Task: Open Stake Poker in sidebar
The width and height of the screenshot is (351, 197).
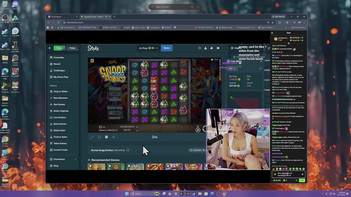Action: click(58, 131)
